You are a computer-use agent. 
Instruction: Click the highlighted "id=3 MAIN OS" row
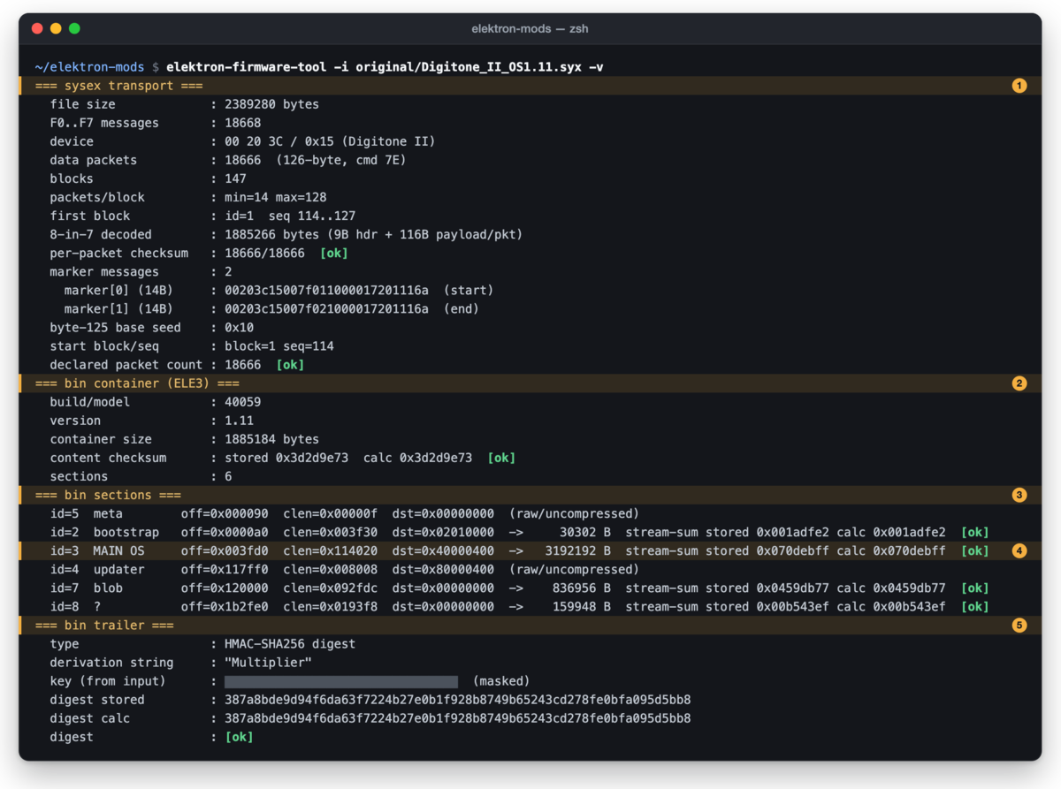coord(530,550)
